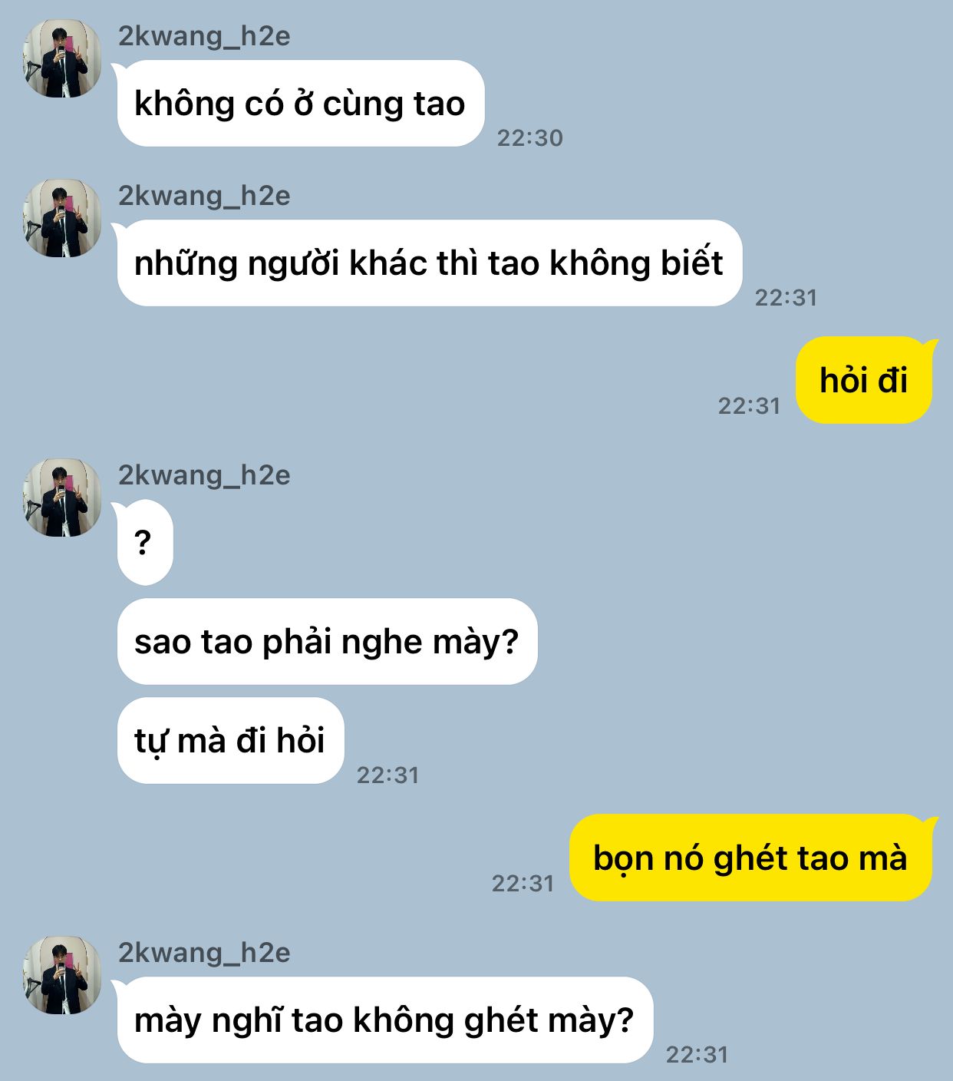The image size is (953, 1081).
Task: Tap the yellow "hỏi đi" bubble
Action: [x=866, y=380]
